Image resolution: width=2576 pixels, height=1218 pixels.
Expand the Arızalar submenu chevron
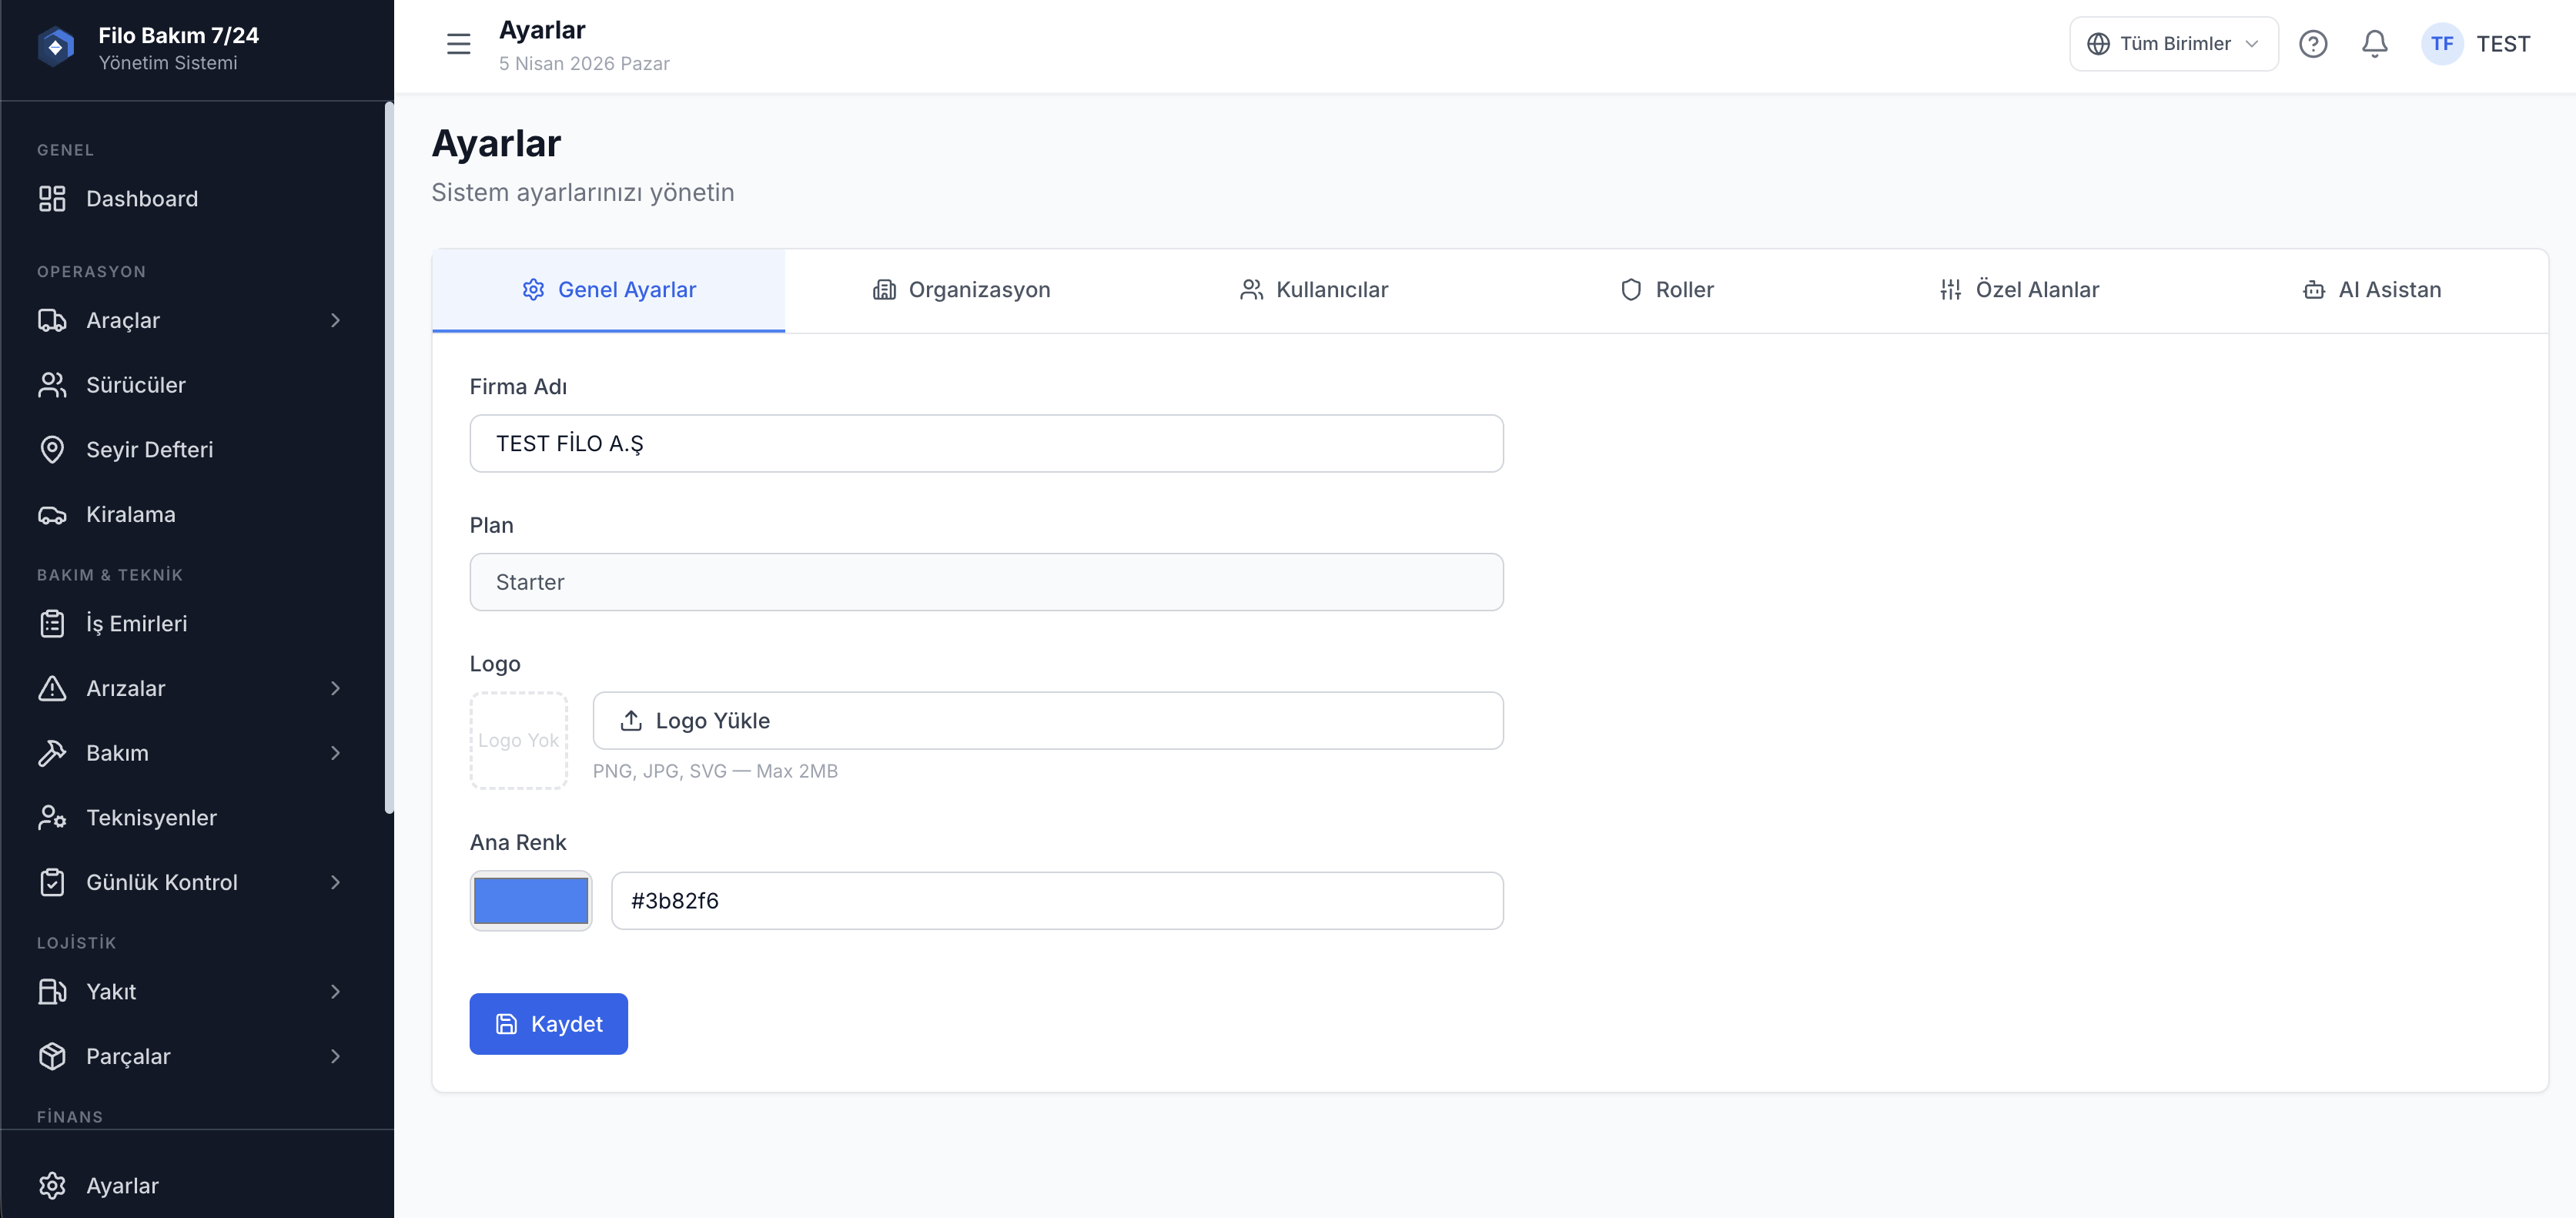tap(335, 689)
